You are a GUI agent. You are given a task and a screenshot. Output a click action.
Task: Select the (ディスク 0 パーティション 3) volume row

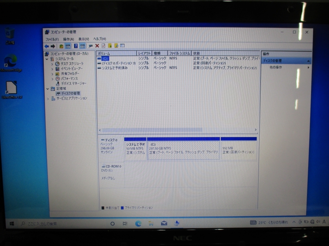(178, 63)
